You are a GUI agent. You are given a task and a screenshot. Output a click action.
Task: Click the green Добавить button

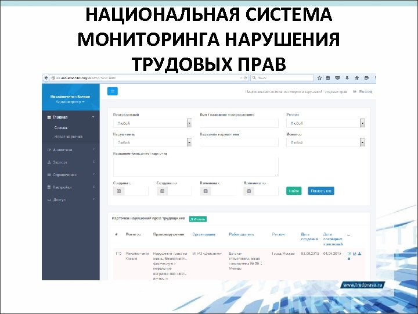point(198,219)
